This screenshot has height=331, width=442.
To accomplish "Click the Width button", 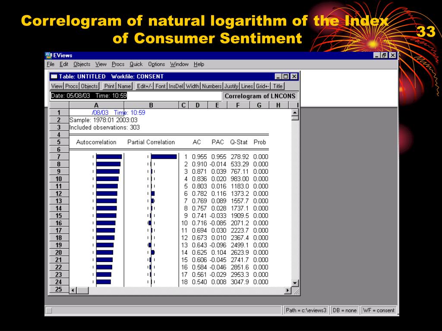I will 193,86.
